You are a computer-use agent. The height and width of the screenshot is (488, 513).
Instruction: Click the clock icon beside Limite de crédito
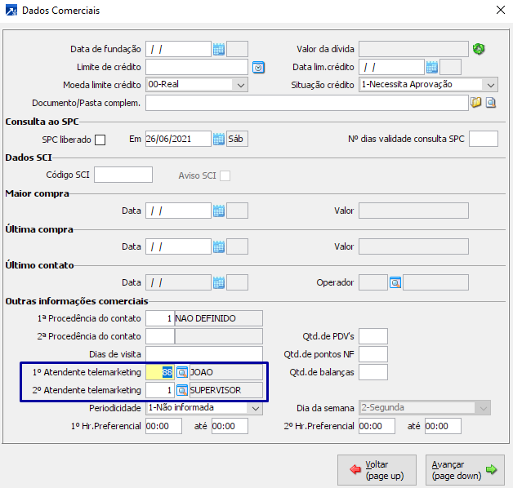coord(258,68)
